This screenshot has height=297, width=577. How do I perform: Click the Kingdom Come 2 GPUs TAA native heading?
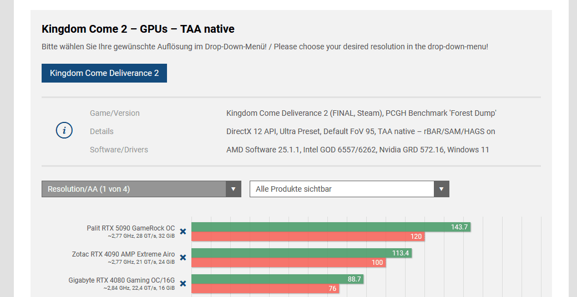coord(138,29)
